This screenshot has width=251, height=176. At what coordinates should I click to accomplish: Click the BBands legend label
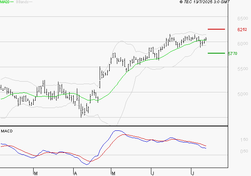coord(21,2)
